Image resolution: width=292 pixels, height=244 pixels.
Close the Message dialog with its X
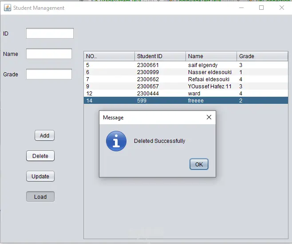[x=209, y=117]
